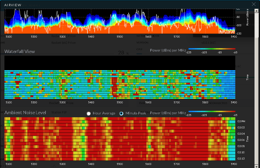This screenshot has width=260, height=168.
Task: Click the Waterfall power color legend bar
Action: tap(212, 49)
